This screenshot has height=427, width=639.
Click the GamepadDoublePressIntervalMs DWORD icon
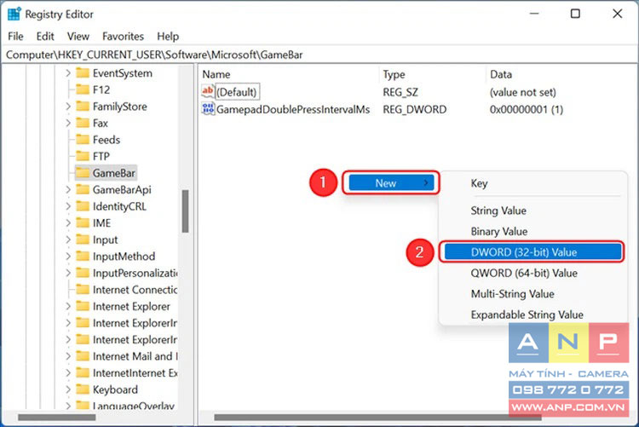pos(208,108)
